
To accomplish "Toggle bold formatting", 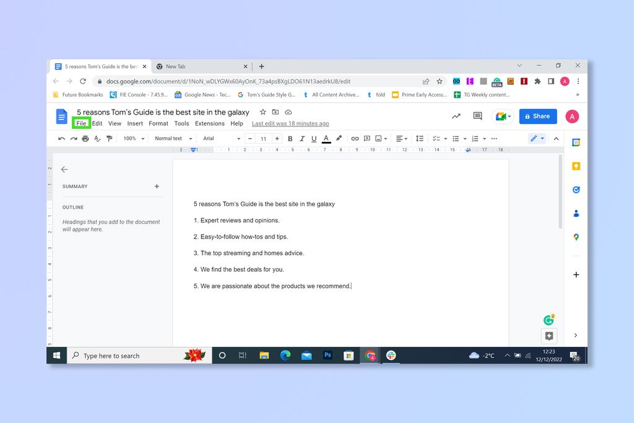I will coord(290,138).
